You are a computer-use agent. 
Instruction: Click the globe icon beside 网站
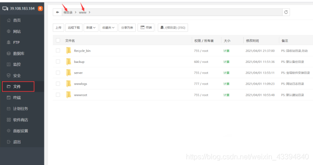click(x=9, y=31)
